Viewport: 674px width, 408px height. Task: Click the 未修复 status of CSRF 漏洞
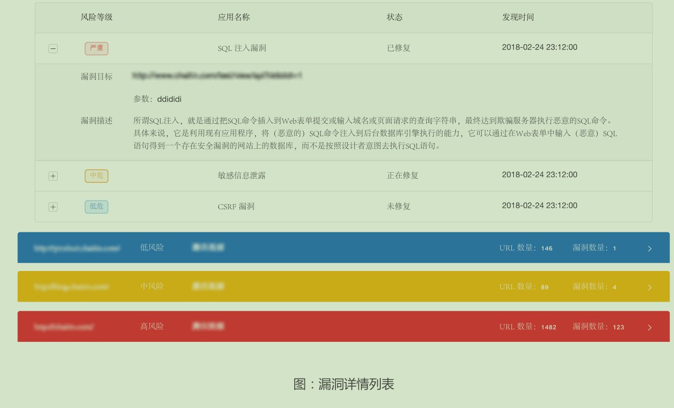coord(399,206)
